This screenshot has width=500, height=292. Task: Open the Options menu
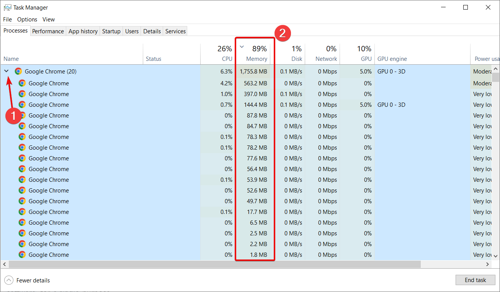[x=27, y=20]
